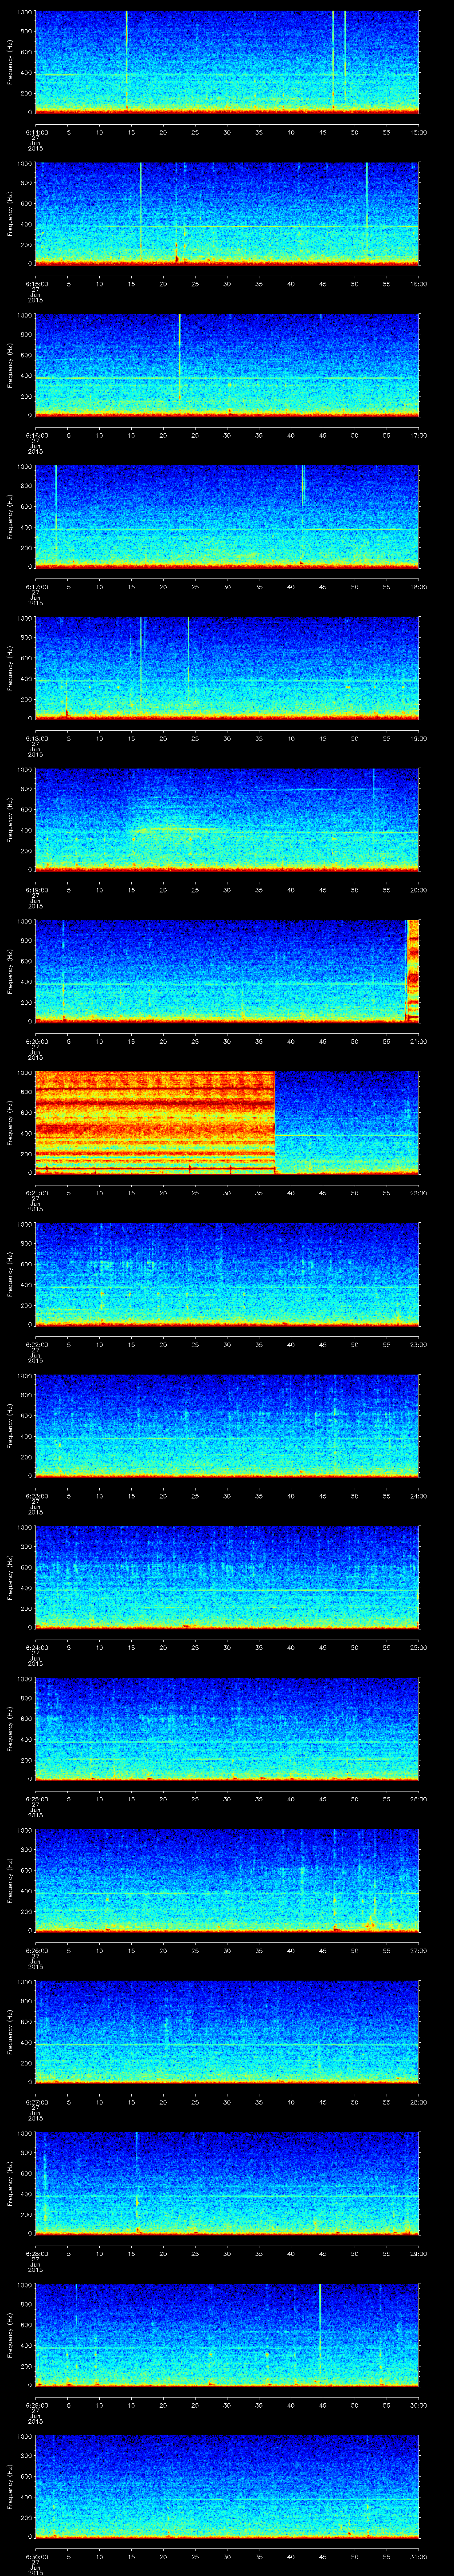Click the '6:25:00' start time label

point(36,1799)
